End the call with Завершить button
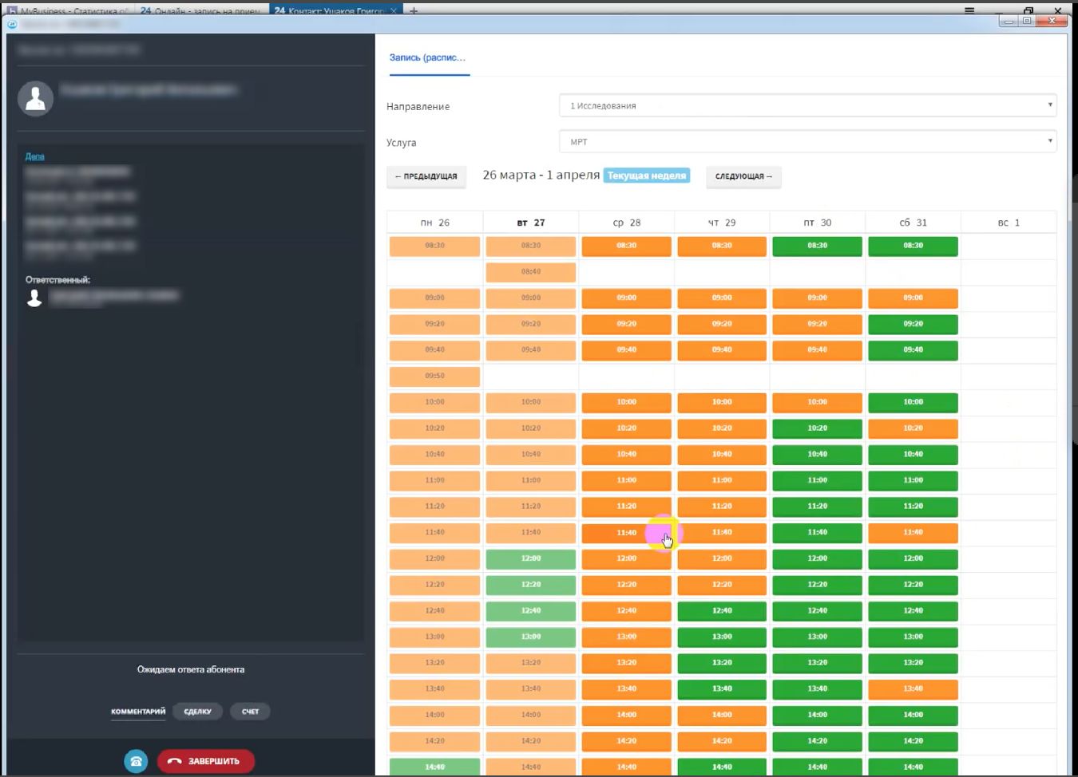 pos(205,761)
